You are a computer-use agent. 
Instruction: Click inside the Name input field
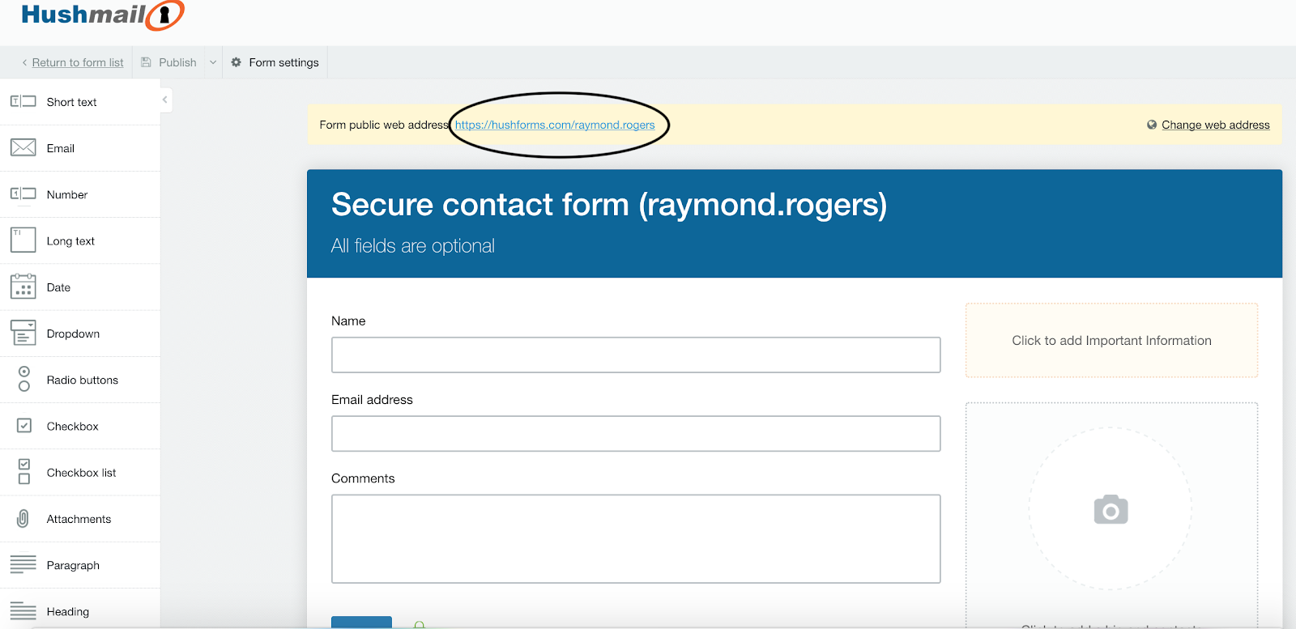point(636,355)
